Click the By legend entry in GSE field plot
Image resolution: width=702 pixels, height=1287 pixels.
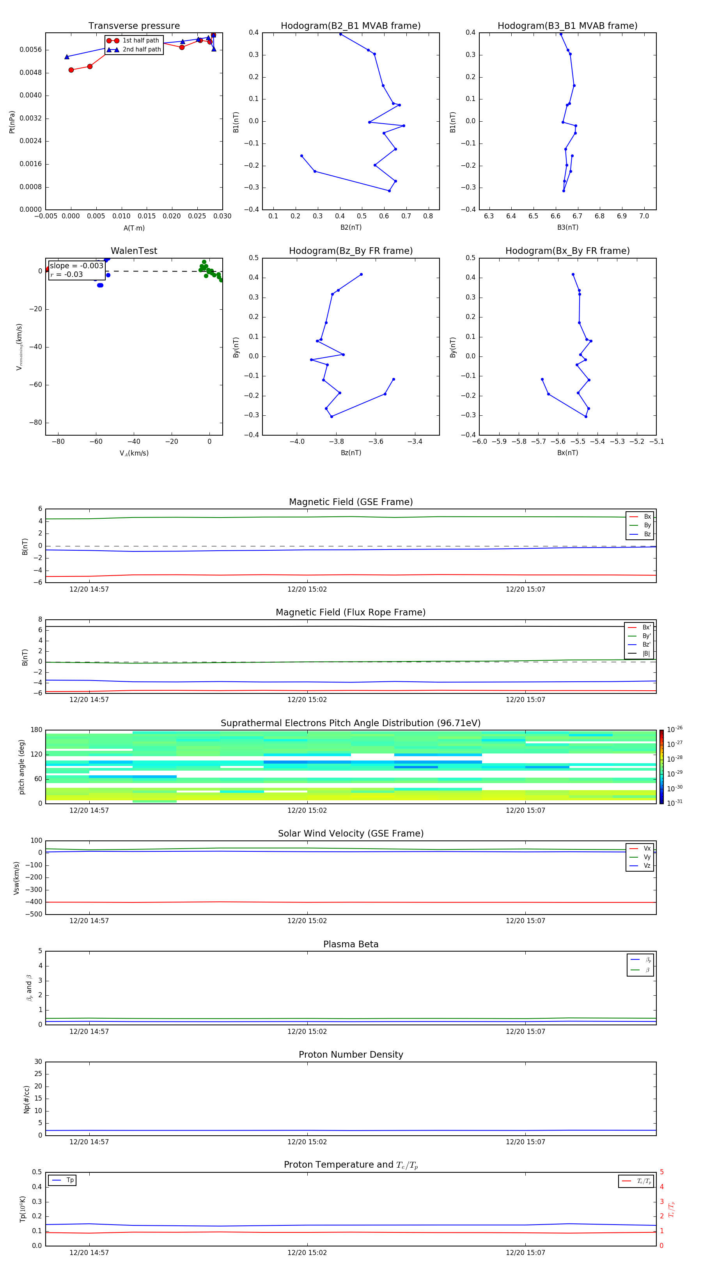pyautogui.click(x=640, y=525)
